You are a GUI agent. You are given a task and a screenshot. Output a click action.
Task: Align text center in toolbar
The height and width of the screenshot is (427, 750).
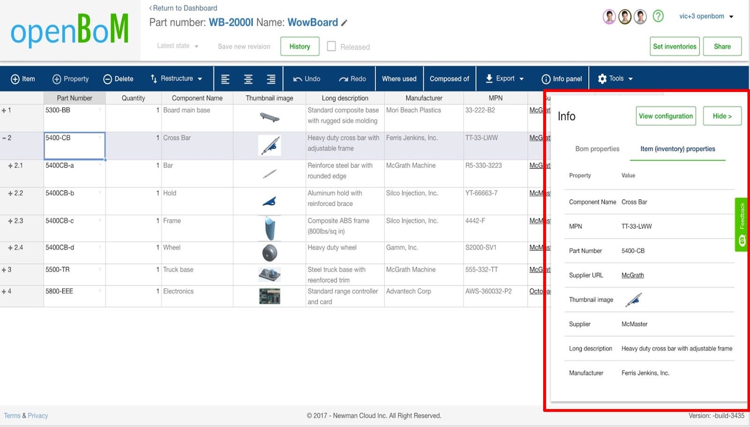(x=248, y=79)
